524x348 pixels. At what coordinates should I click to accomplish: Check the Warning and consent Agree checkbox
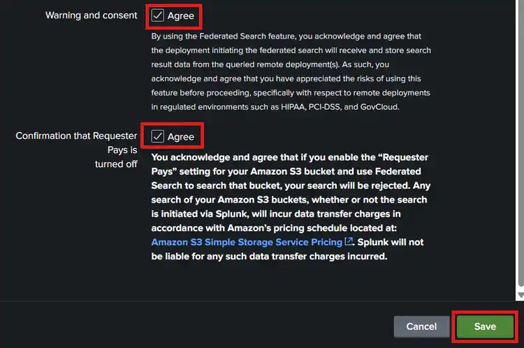point(158,15)
